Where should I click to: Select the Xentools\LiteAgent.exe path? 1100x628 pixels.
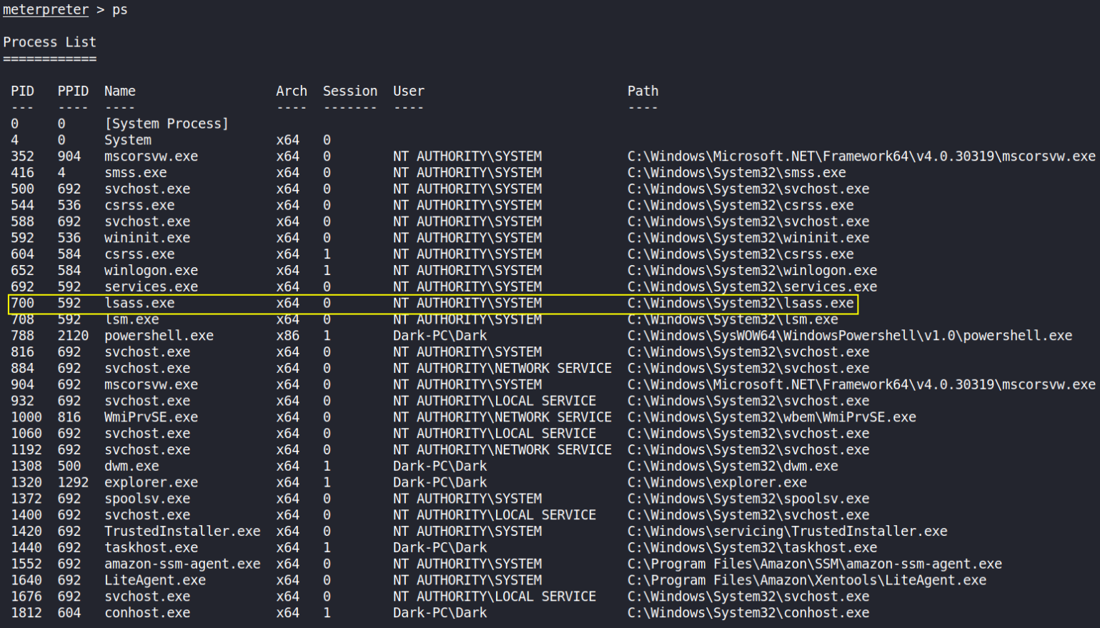(x=806, y=580)
